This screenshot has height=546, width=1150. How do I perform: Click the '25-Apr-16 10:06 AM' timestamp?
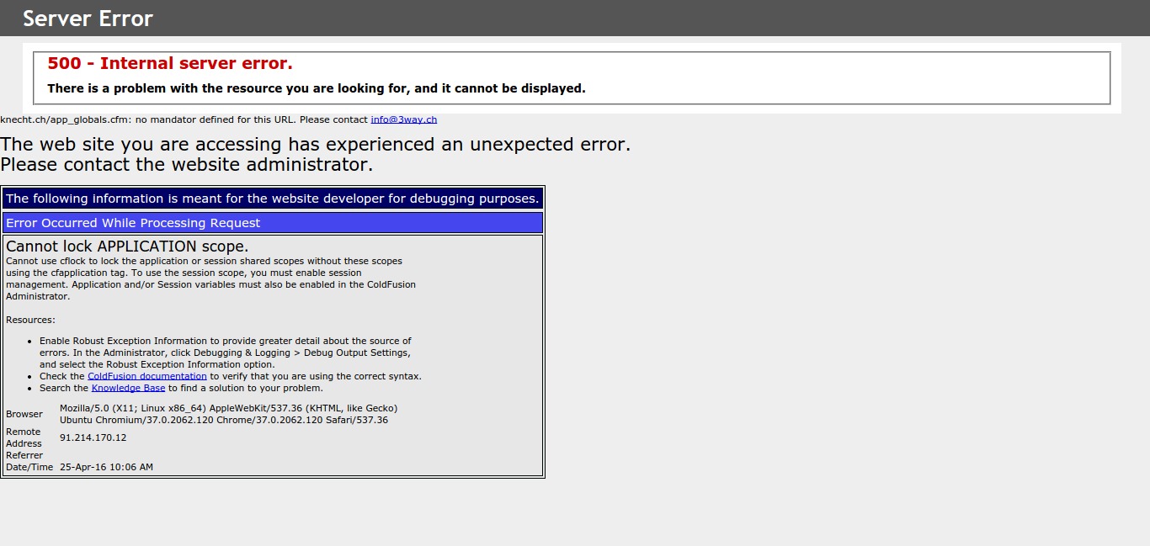[106, 467]
